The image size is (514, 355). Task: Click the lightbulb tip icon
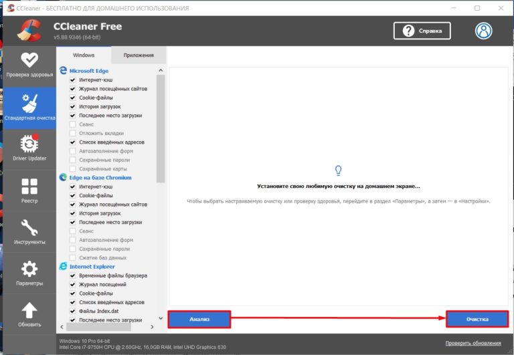tap(338, 170)
